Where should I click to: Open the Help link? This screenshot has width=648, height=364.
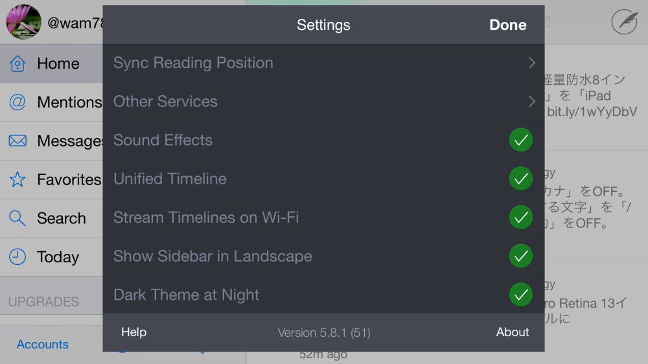pos(133,332)
